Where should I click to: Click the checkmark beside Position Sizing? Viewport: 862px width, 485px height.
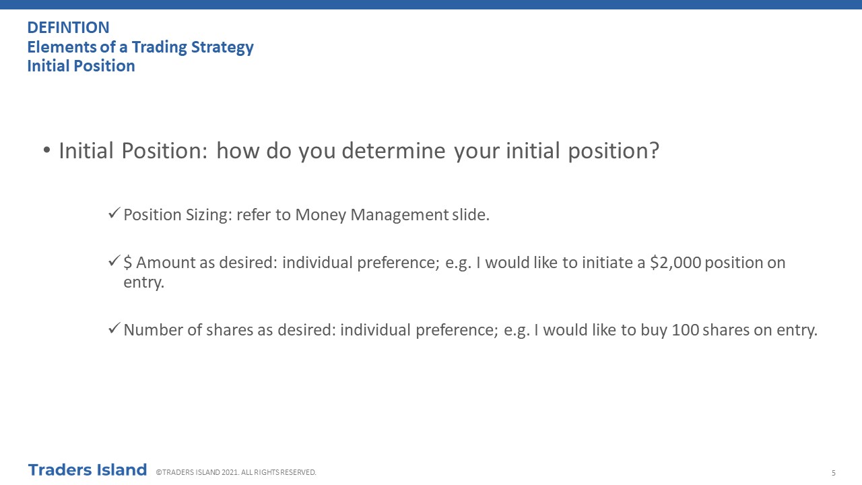pos(114,214)
